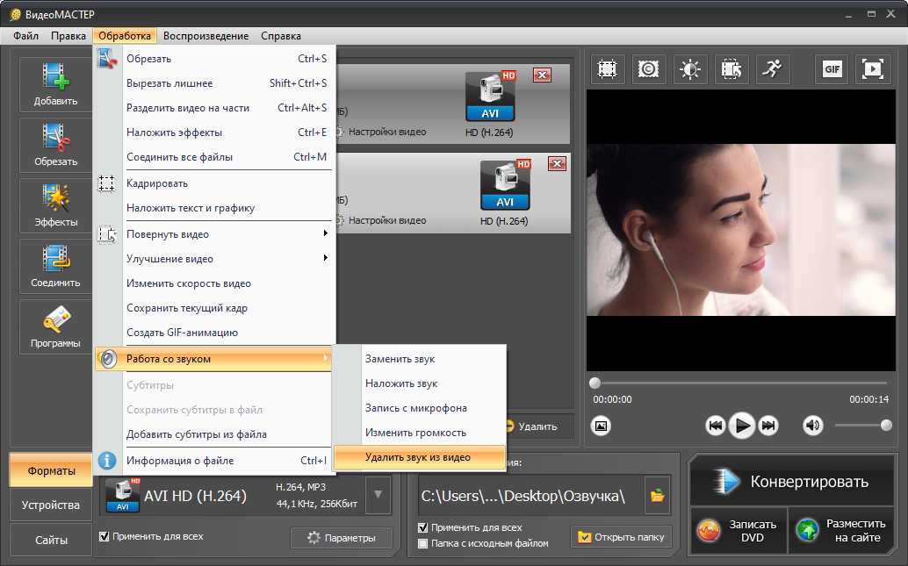Enable Папка с исходным файлом checkbox
The width and height of the screenshot is (908, 566).
[422, 543]
